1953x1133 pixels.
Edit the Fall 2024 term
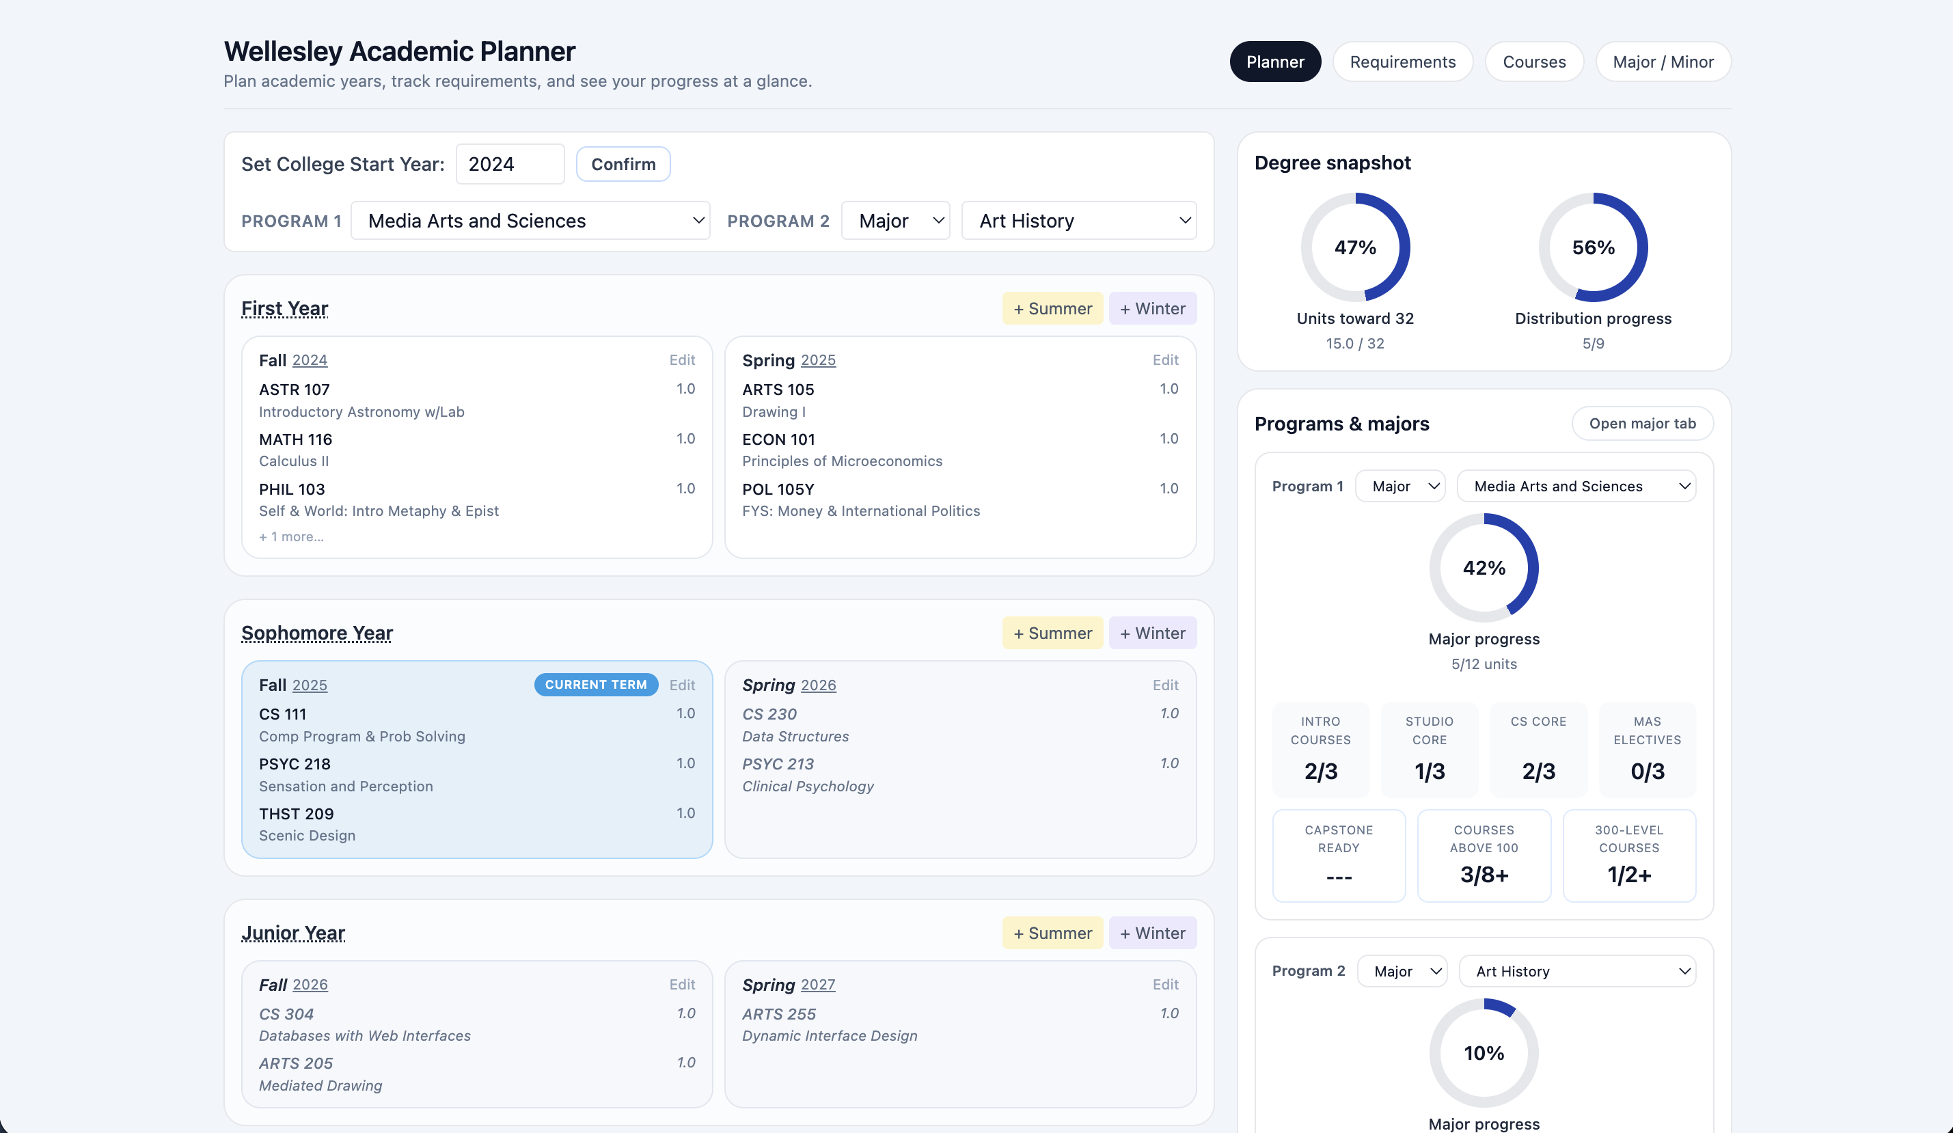pyautogui.click(x=681, y=359)
